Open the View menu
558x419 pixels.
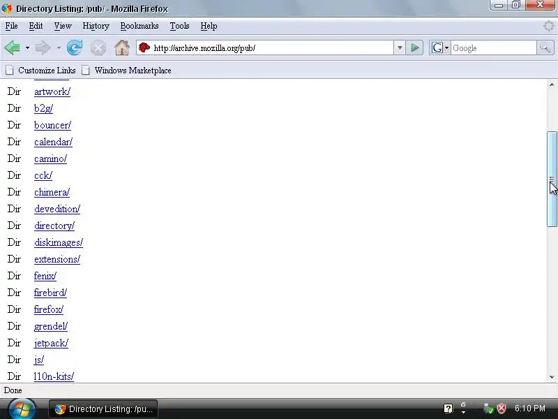[63, 26]
